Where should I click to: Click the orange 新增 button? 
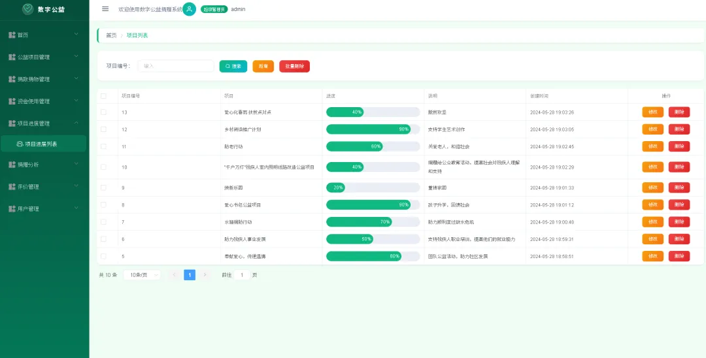263,66
